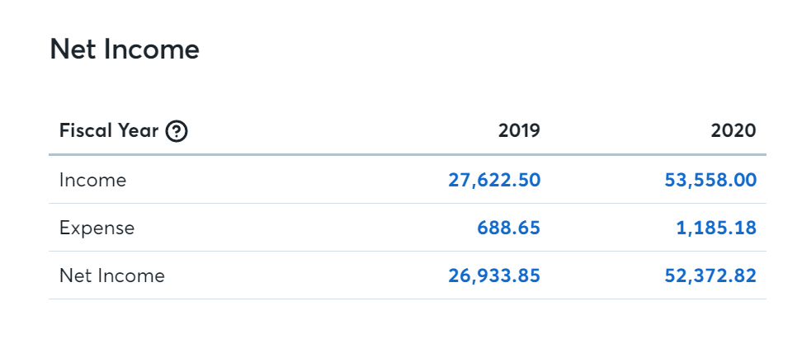This screenshot has width=797, height=339.
Task: Click the blank cell between Income and 27,622.50
Action: [x=289, y=180]
